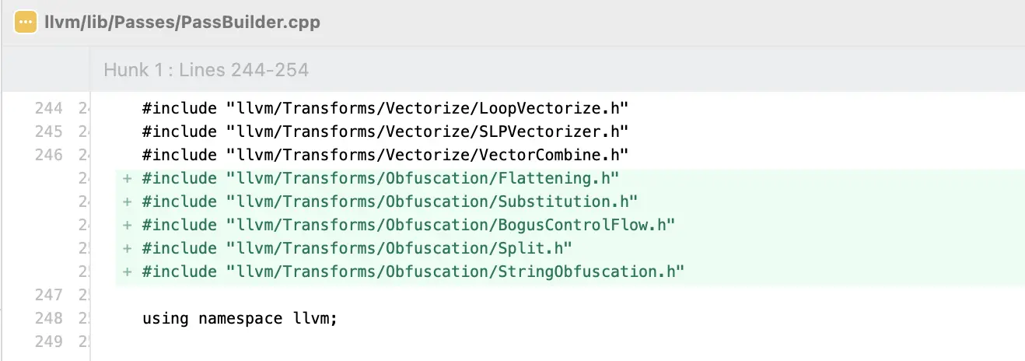
Task: Select the VectorCombine.h include line
Action: point(385,155)
